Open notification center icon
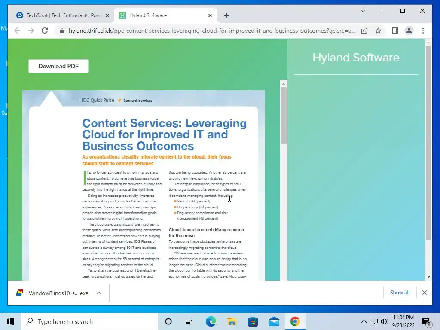Viewport: 440px width, 330px height. tap(426, 322)
